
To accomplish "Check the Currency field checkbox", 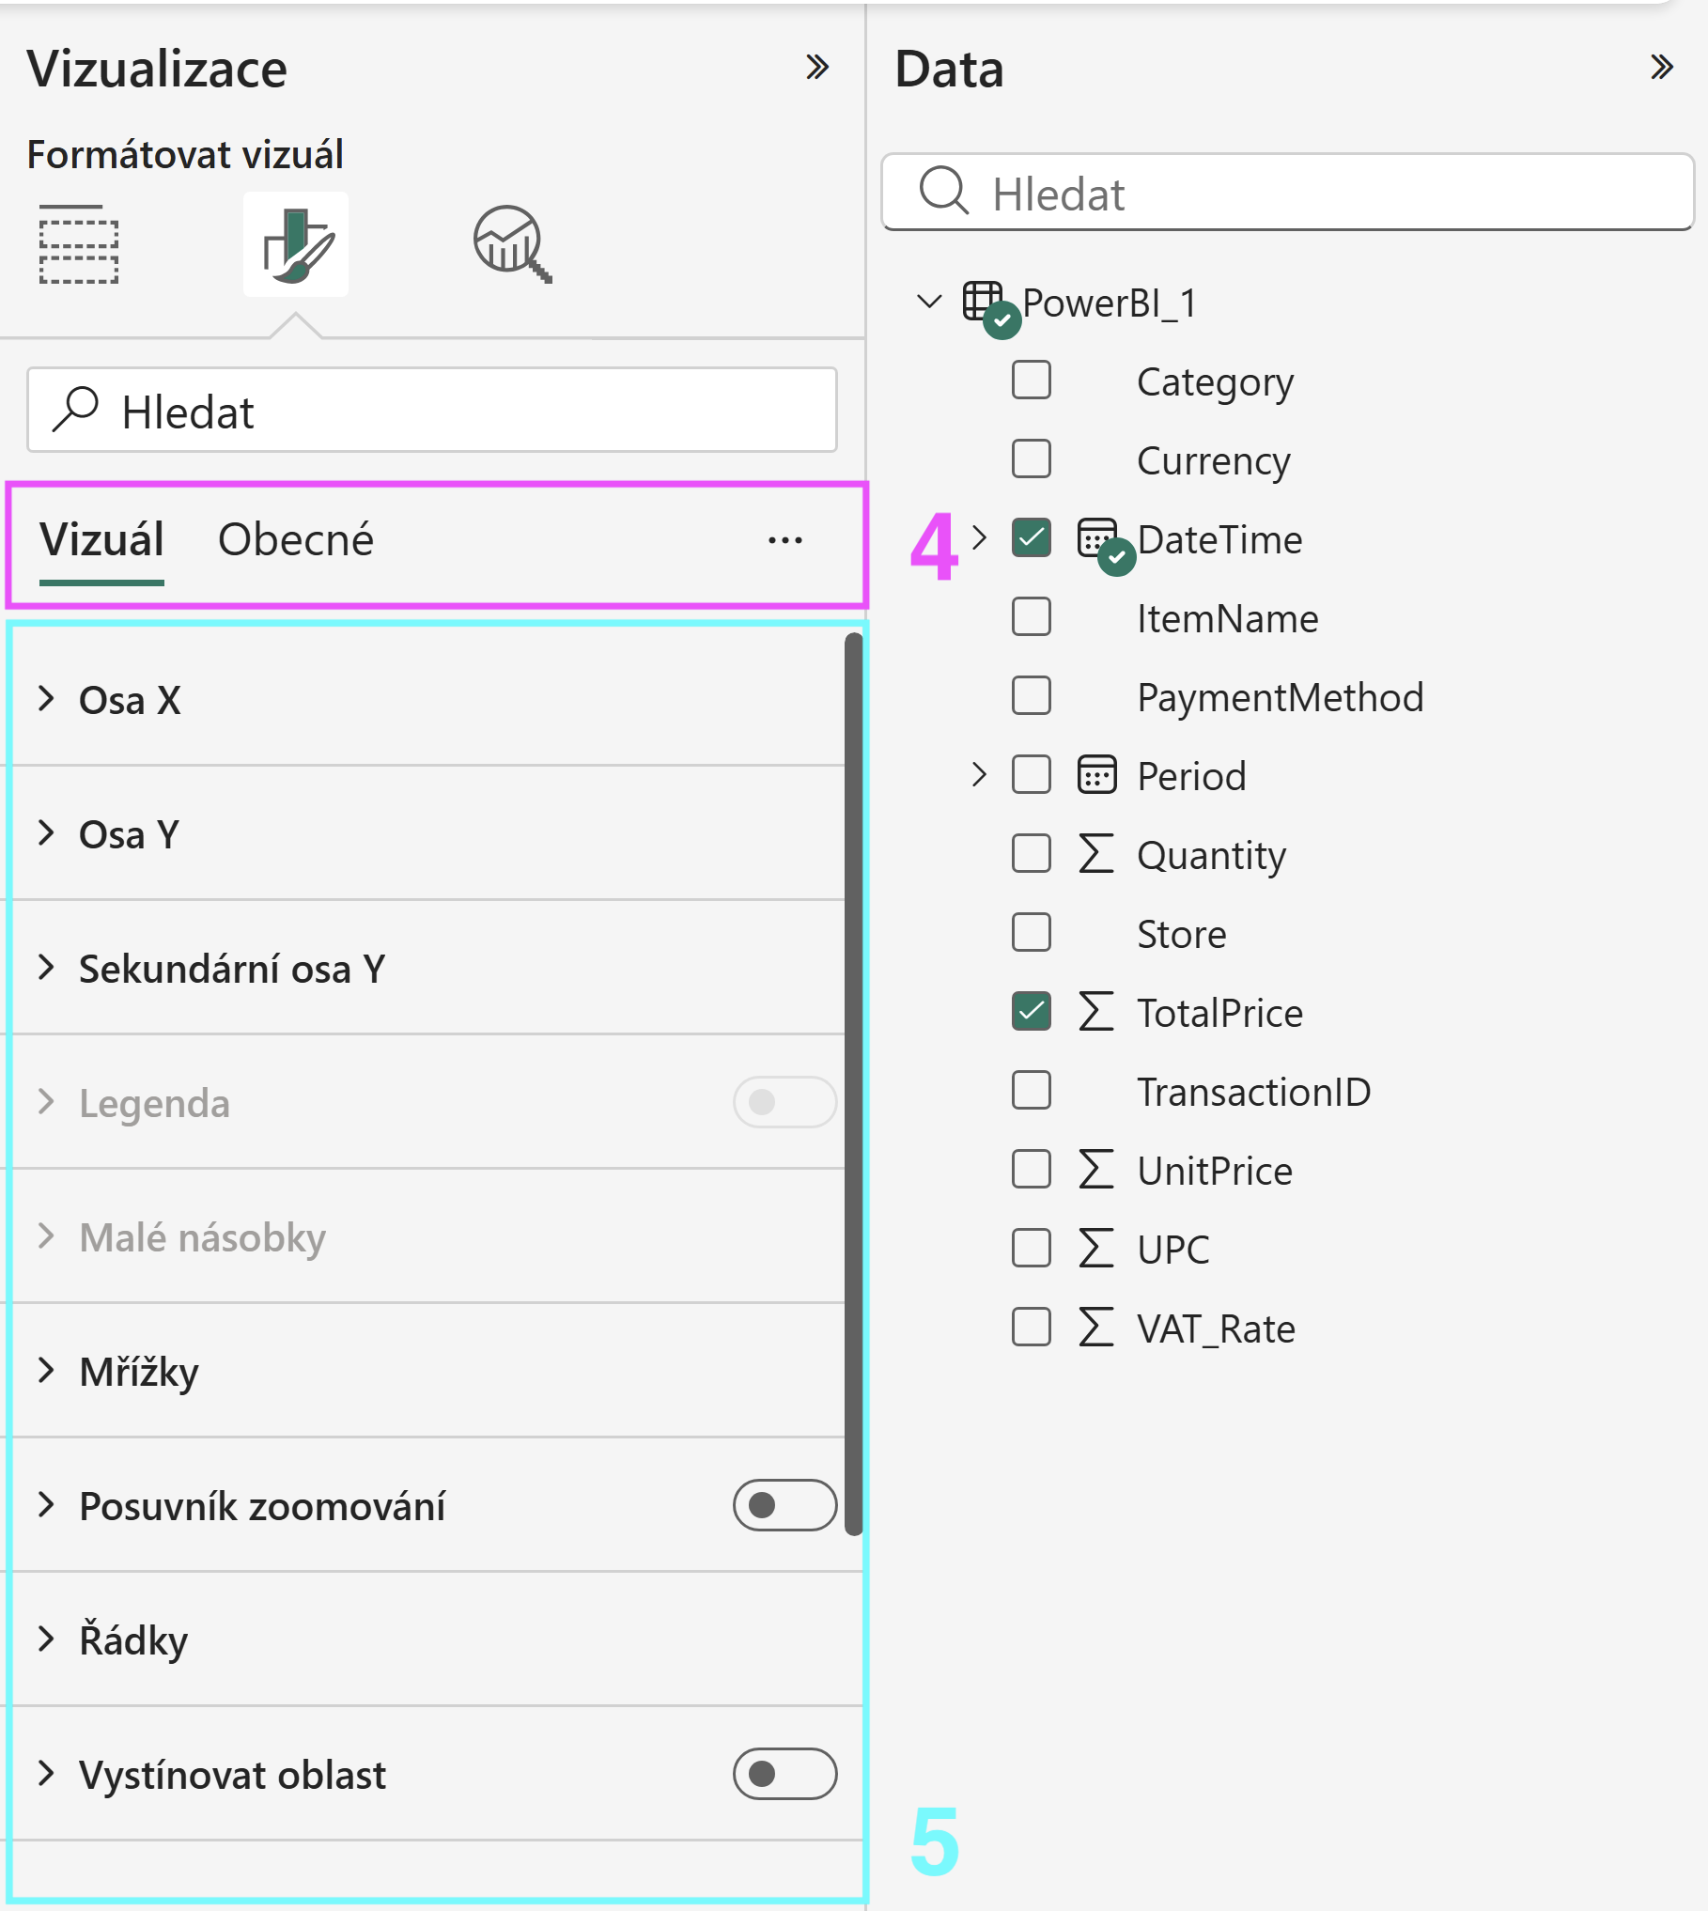I will tap(1032, 459).
